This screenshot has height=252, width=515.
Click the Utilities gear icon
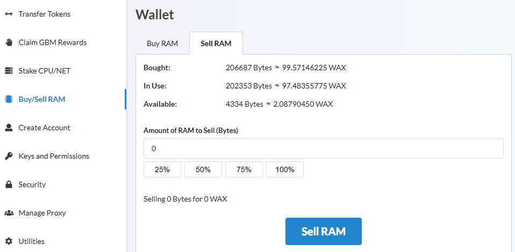click(9, 241)
